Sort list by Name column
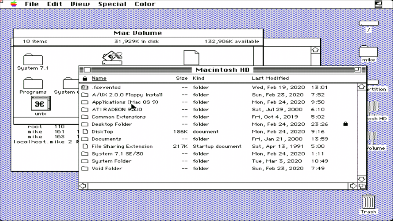Screen dimensions: 393x221 99,78
